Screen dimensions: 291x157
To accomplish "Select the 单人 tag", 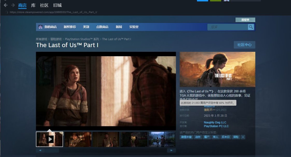I will 216,137.
